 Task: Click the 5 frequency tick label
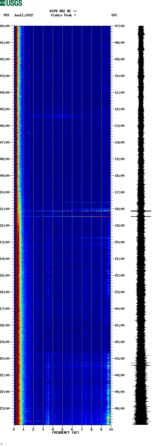point(62,430)
